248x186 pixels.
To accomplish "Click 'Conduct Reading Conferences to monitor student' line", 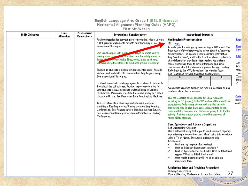I will point(194,174).
